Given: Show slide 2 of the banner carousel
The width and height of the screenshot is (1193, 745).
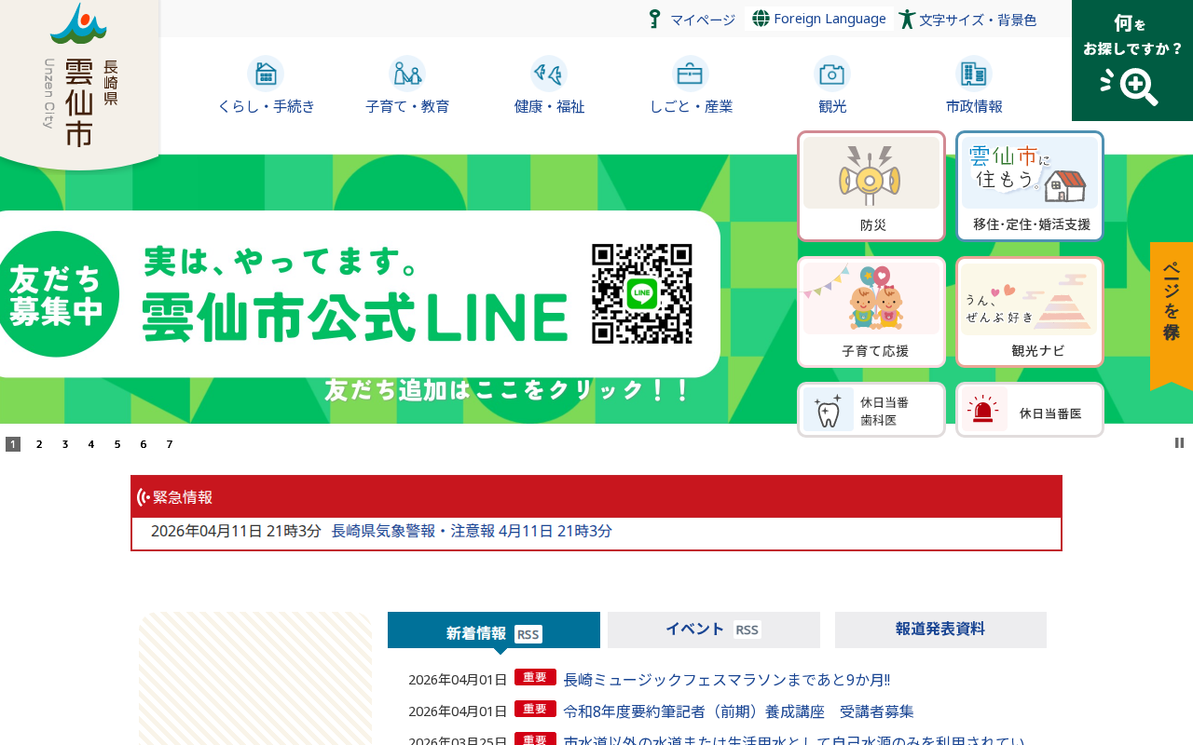Looking at the screenshot, I should (39, 444).
